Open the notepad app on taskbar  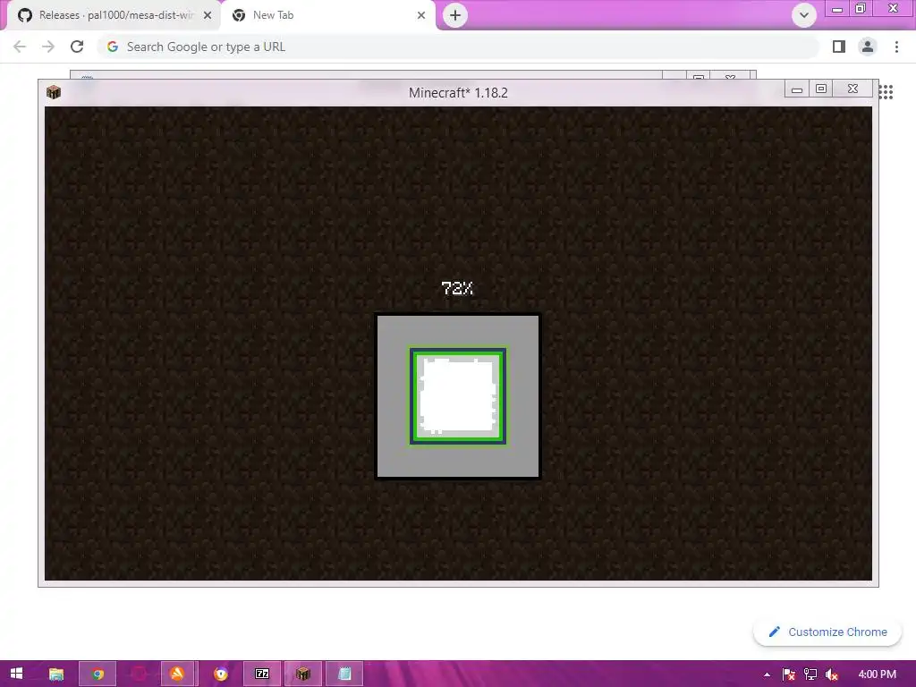[x=344, y=674]
